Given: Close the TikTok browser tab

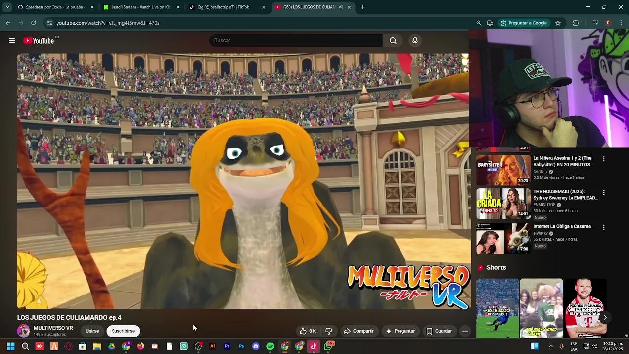Looking at the screenshot, I should pyautogui.click(x=264, y=7).
